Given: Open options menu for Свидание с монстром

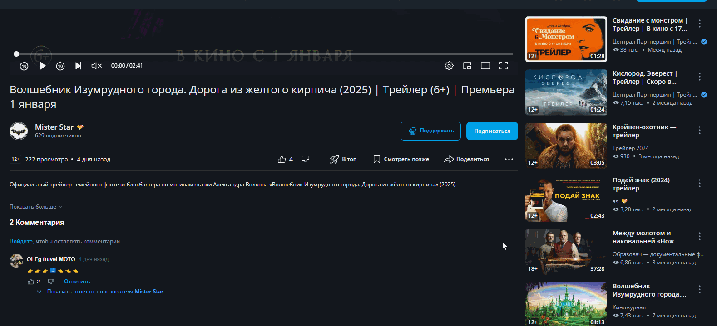Looking at the screenshot, I should coord(700,24).
